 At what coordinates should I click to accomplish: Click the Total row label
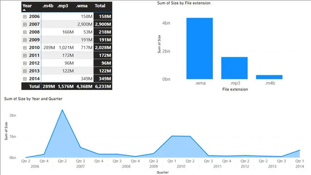coord(35,87)
